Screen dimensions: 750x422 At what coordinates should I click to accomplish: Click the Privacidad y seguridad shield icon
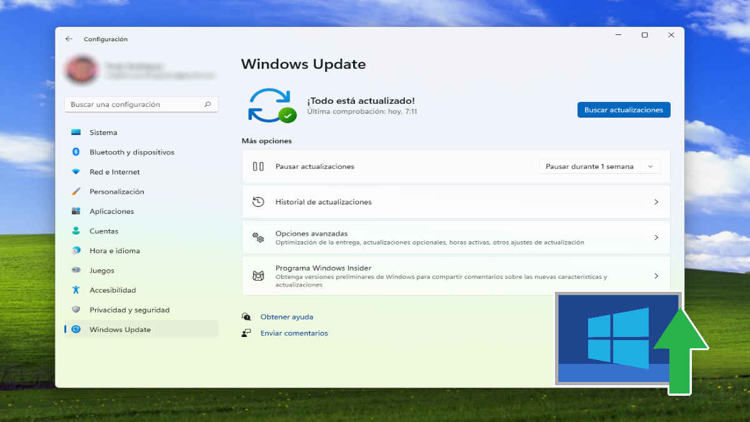point(76,309)
